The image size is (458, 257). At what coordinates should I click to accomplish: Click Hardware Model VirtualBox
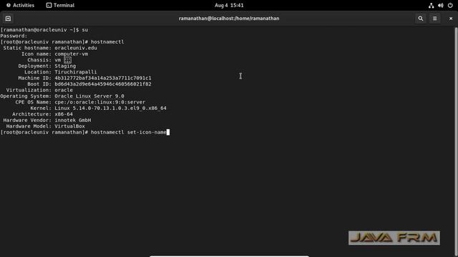[69, 126]
